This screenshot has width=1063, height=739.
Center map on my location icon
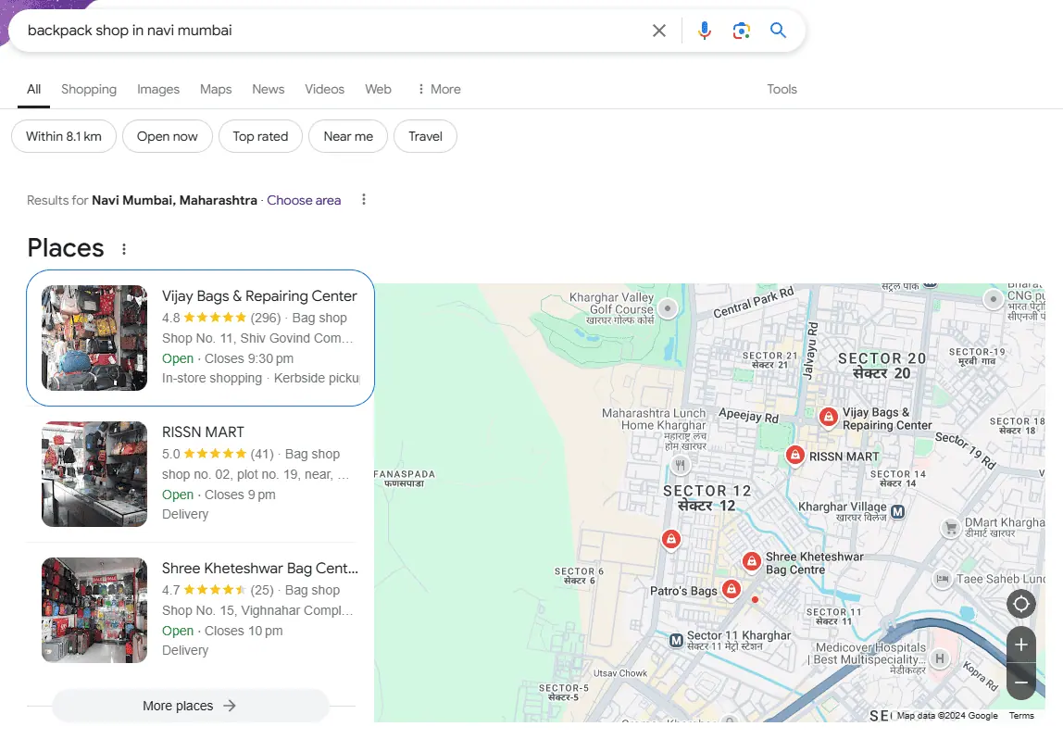[x=1021, y=604]
